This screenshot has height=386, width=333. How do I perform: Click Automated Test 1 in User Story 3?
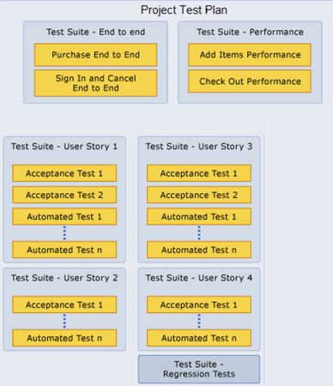click(199, 216)
